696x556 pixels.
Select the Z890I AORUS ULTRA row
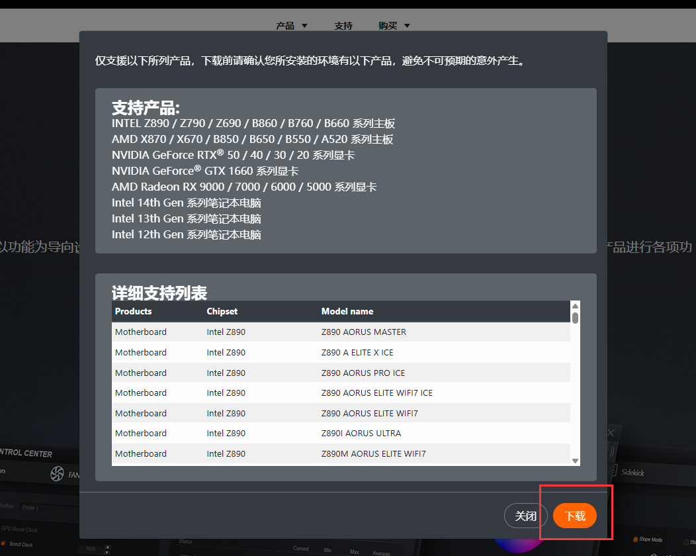tap(361, 433)
